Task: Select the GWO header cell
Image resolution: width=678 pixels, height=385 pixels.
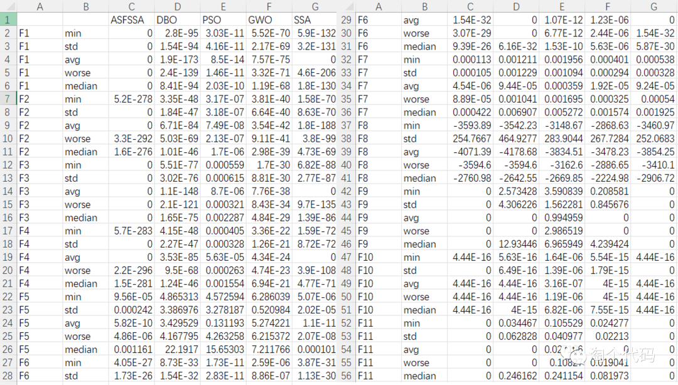Action: coord(269,20)
